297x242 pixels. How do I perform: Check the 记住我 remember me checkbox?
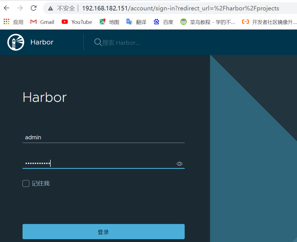(x=26, y=183)
